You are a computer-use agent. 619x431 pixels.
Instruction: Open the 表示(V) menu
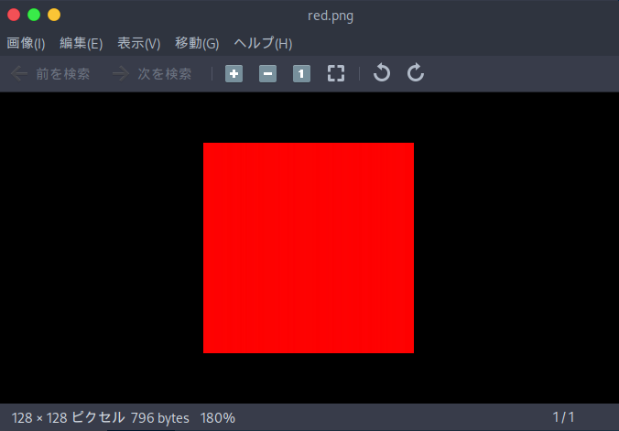[x=138, y=43]
